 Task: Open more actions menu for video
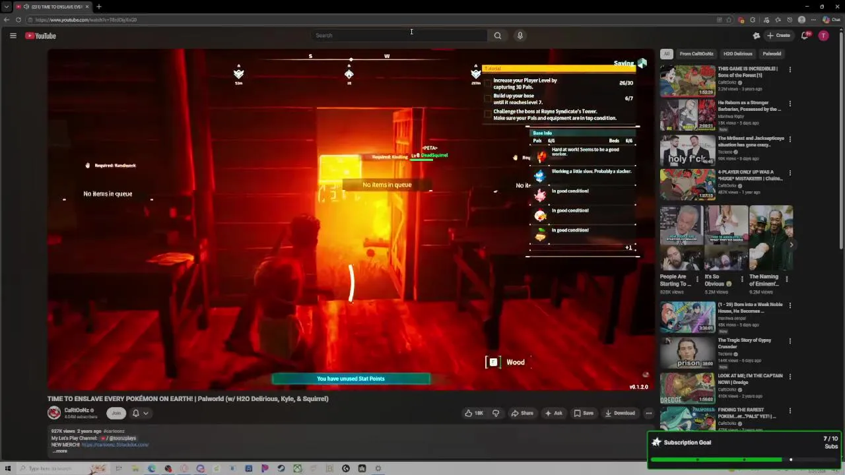(x=649, y=413)
